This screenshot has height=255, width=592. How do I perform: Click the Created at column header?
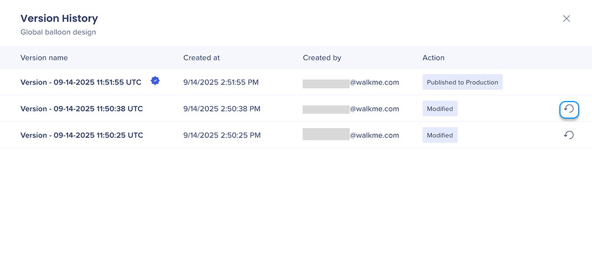point(201,57)
